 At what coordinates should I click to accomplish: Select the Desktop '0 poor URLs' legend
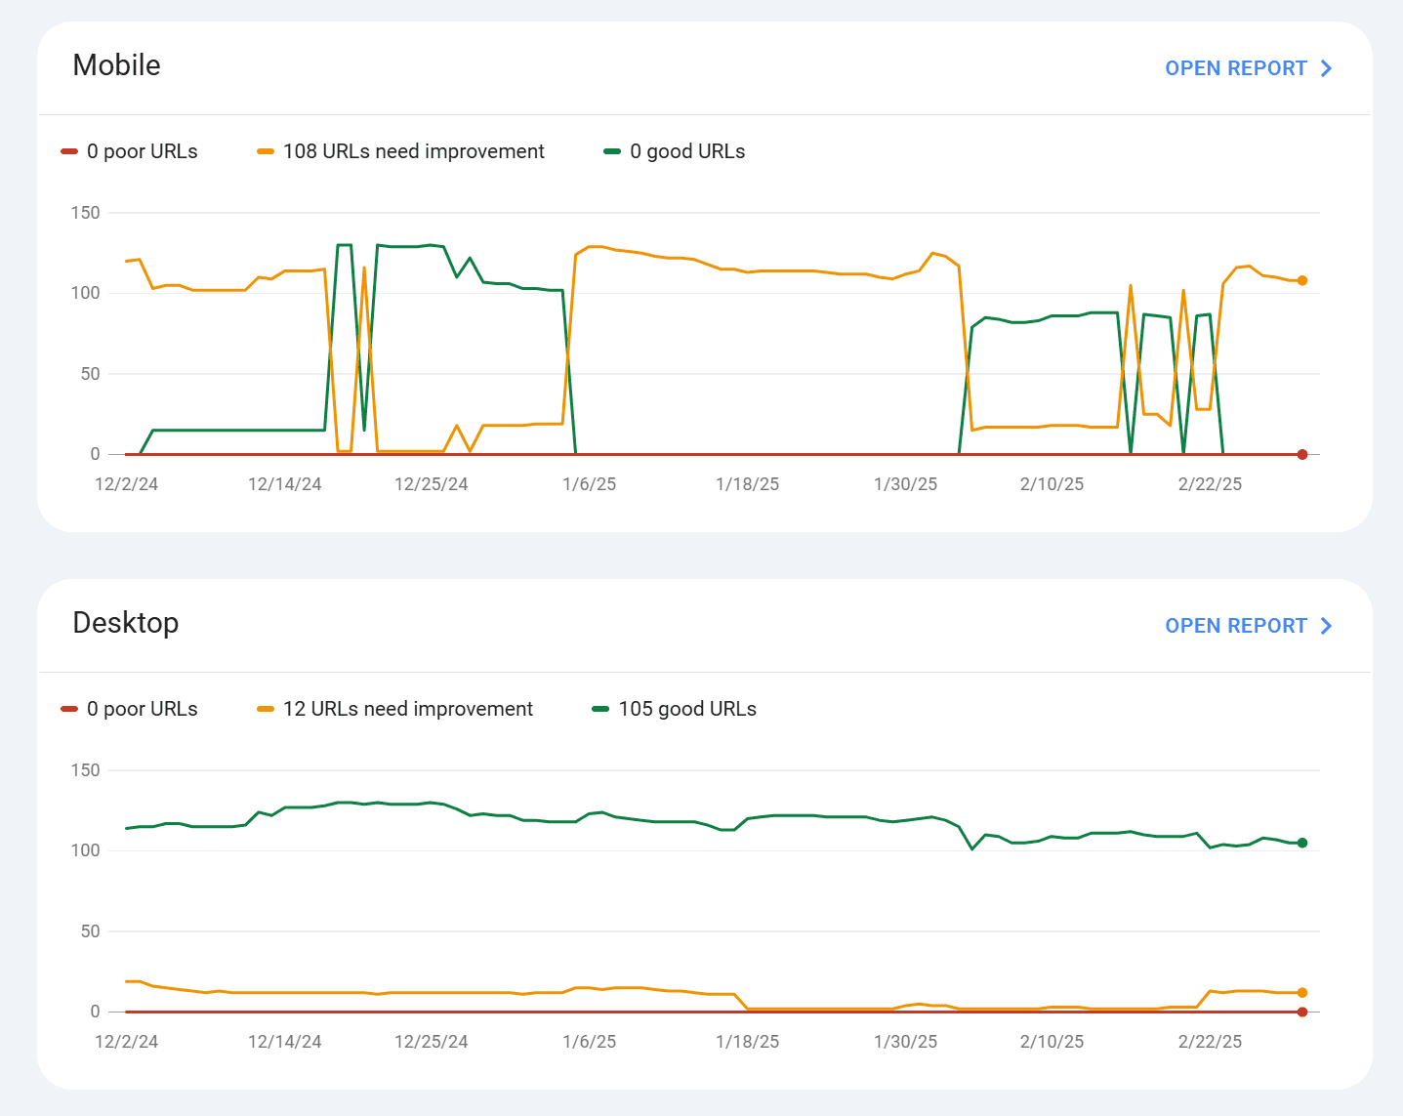click(129, 709)
